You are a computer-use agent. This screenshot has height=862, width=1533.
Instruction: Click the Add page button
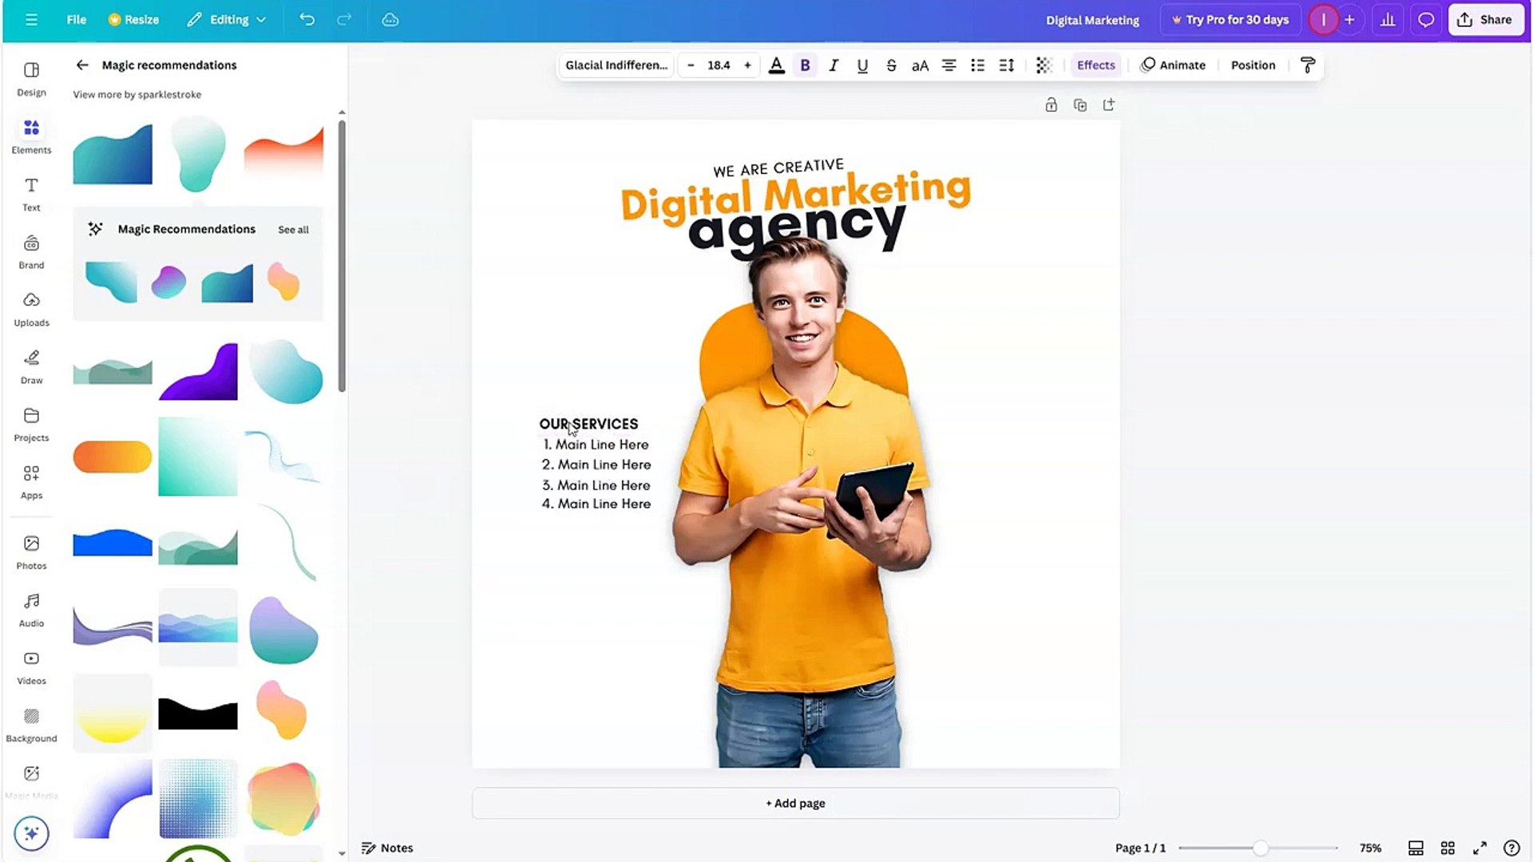[x=795, y=803]
